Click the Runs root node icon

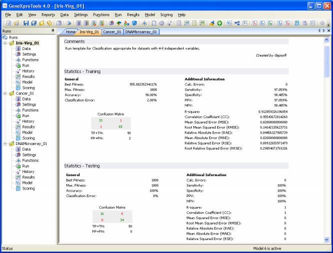coord(5,37)
